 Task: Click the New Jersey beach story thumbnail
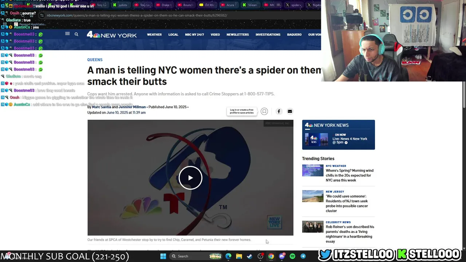tap(313, 196)
